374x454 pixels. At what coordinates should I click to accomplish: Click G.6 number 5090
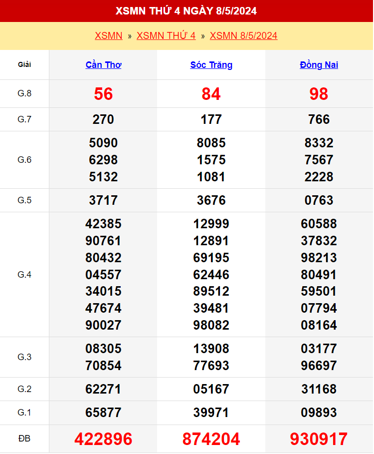(x=103, y=143)
